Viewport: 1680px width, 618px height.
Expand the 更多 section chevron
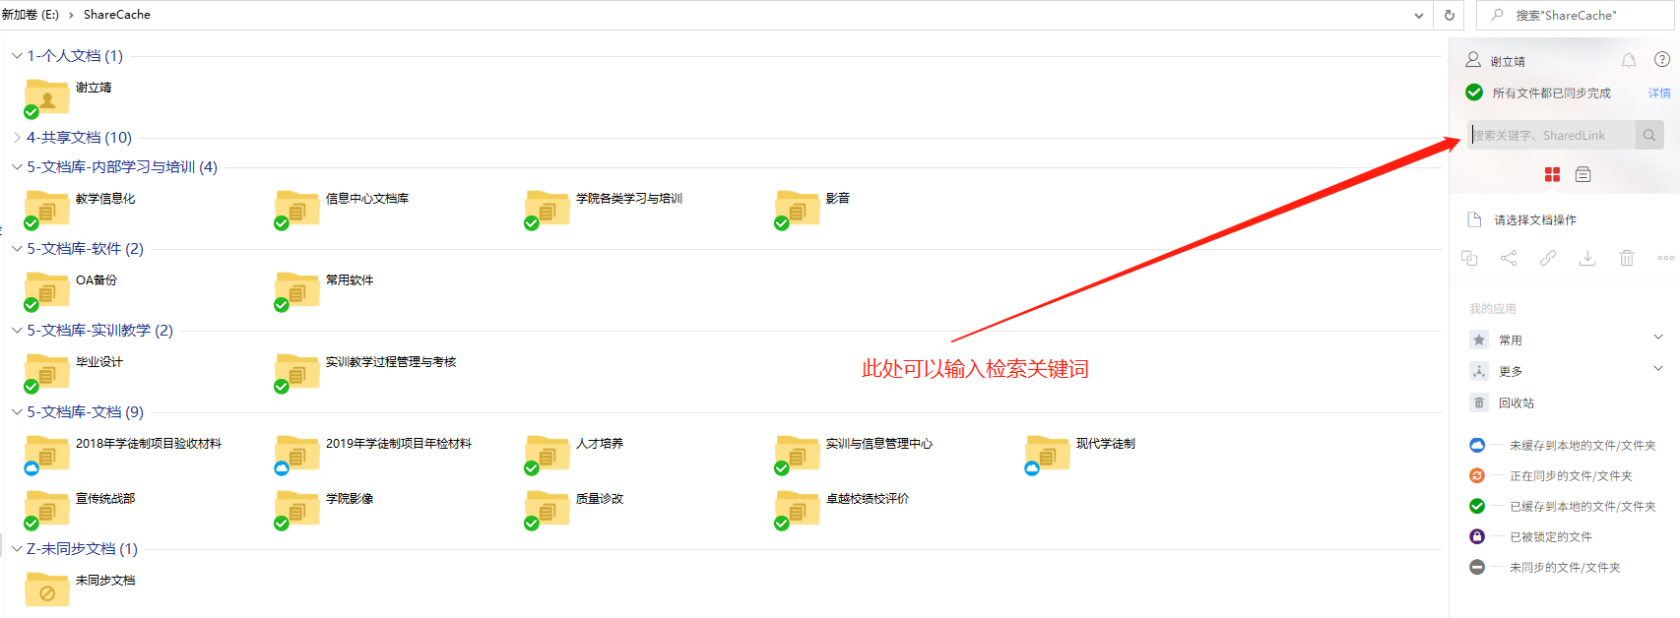(1658, 369)
